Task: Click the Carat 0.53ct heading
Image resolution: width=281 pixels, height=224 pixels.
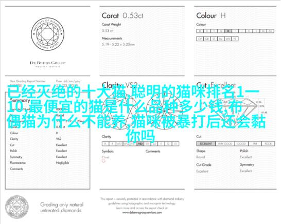Action: pos(122,16)
